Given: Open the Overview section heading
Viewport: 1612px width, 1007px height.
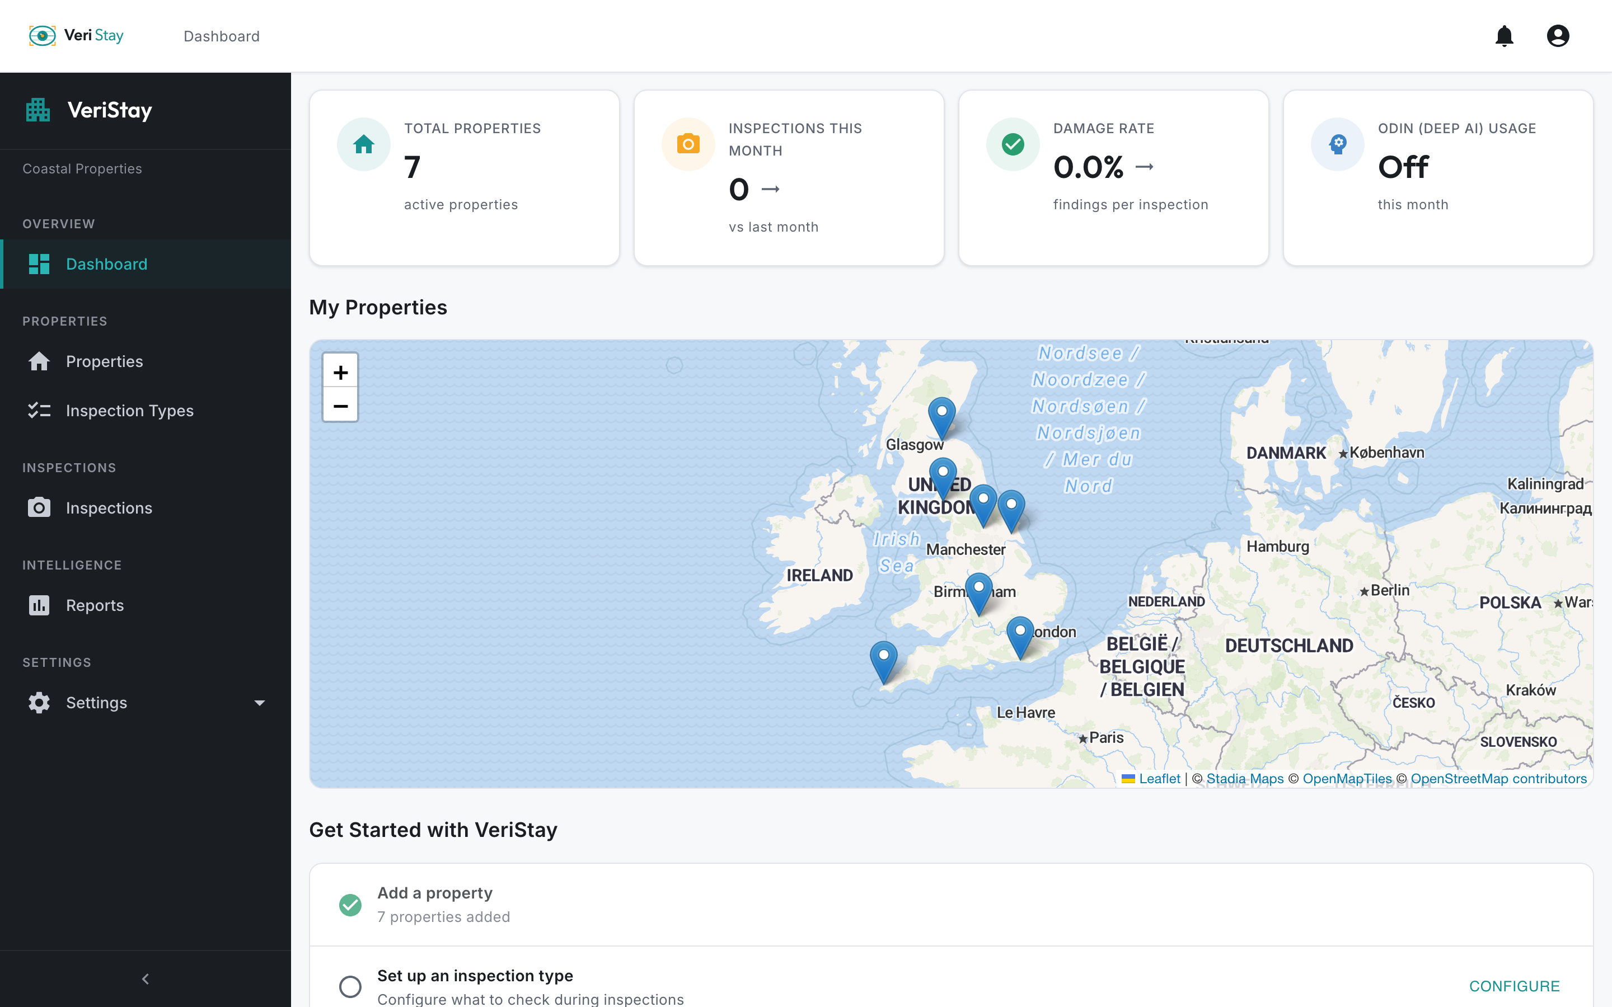Looking at the screenshot, I should [59, 224].
